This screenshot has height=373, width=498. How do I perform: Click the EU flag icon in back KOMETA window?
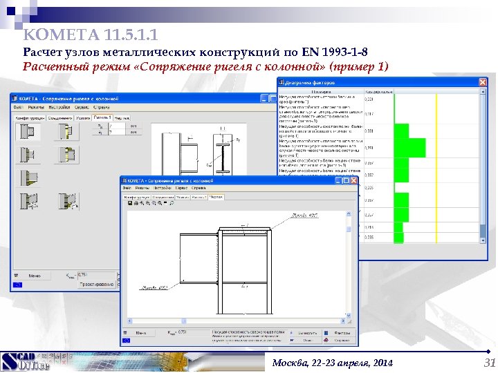coord(17,285)
